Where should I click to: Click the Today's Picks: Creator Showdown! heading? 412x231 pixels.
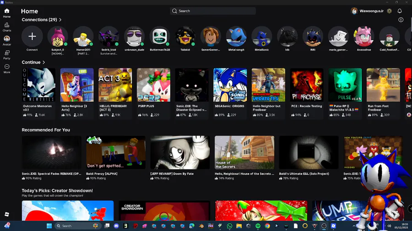pyautogui.click(x=57, y=191)
